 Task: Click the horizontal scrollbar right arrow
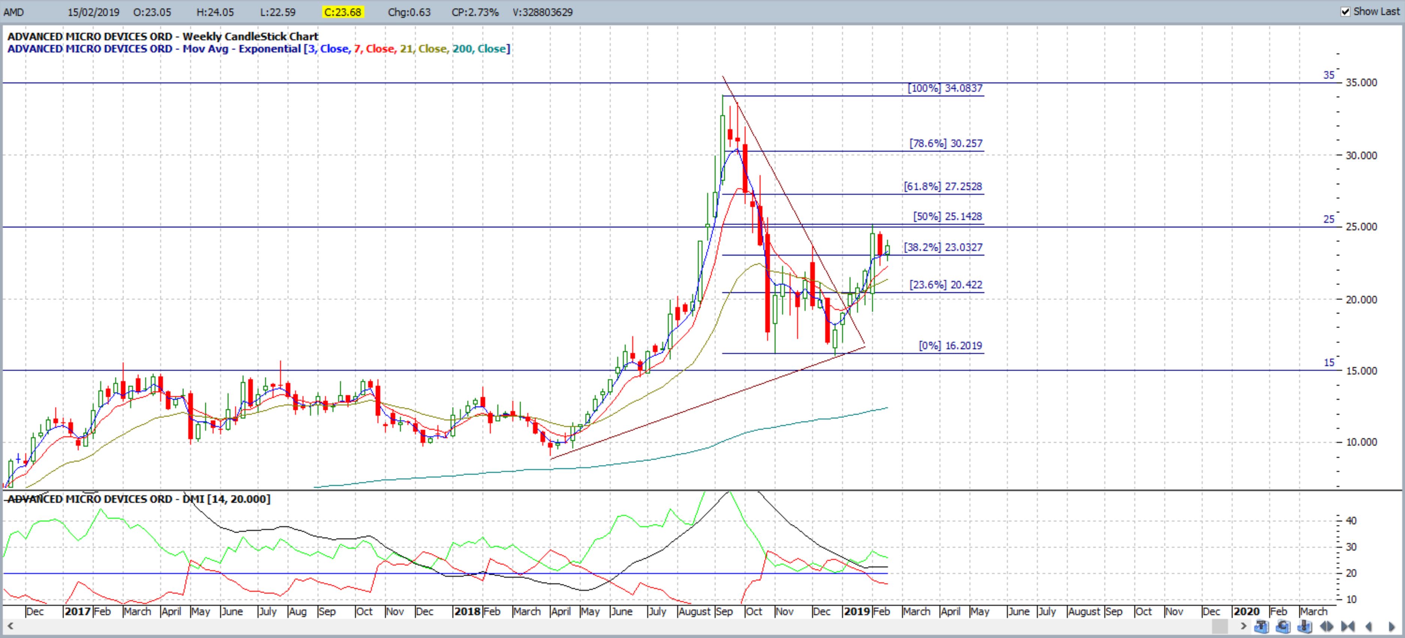coord(1244,626)
